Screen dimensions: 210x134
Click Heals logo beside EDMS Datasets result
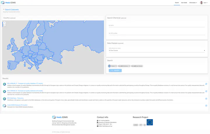click(x=4, y=106)
